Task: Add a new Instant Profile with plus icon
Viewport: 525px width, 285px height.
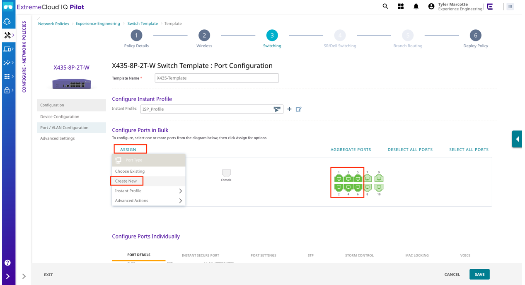Action: pos(289,109)
